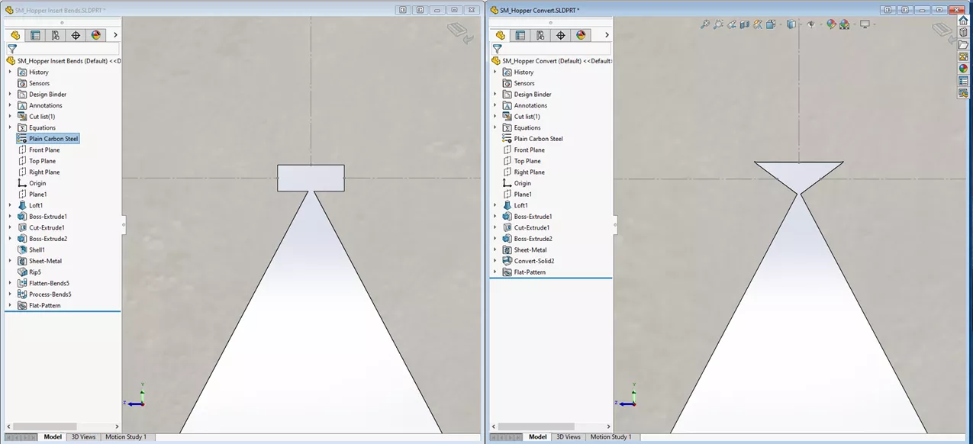Open DimXpertManager tab in right panel
The image size is (973, 444).
point(561,35)
